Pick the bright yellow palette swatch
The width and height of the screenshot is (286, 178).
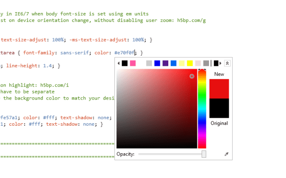pos(190,63)
